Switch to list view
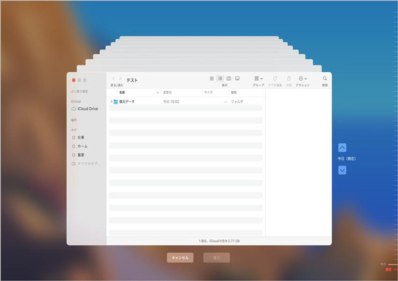The width and height of the screenshot is (398, 281). pos(220,78)
